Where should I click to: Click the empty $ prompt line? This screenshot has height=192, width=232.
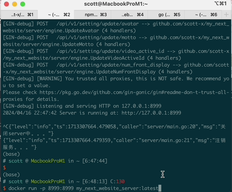point(4,168)
